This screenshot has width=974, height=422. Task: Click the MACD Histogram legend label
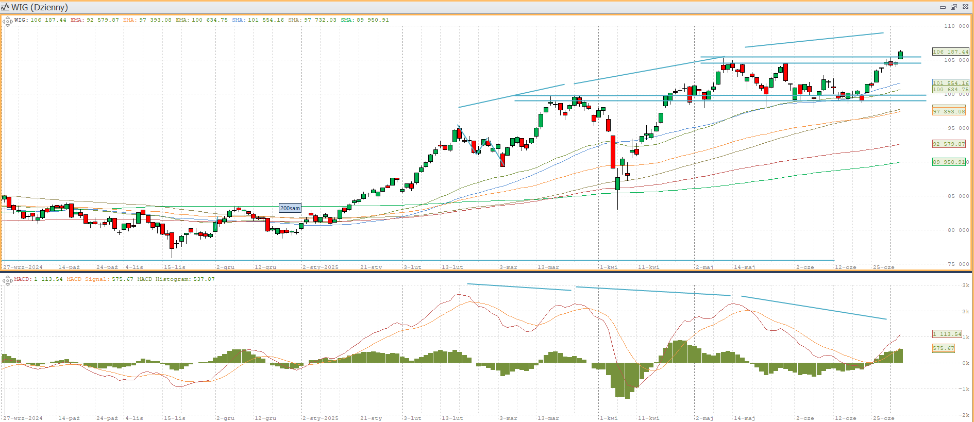pyautogui.click(x=176, y=279)
